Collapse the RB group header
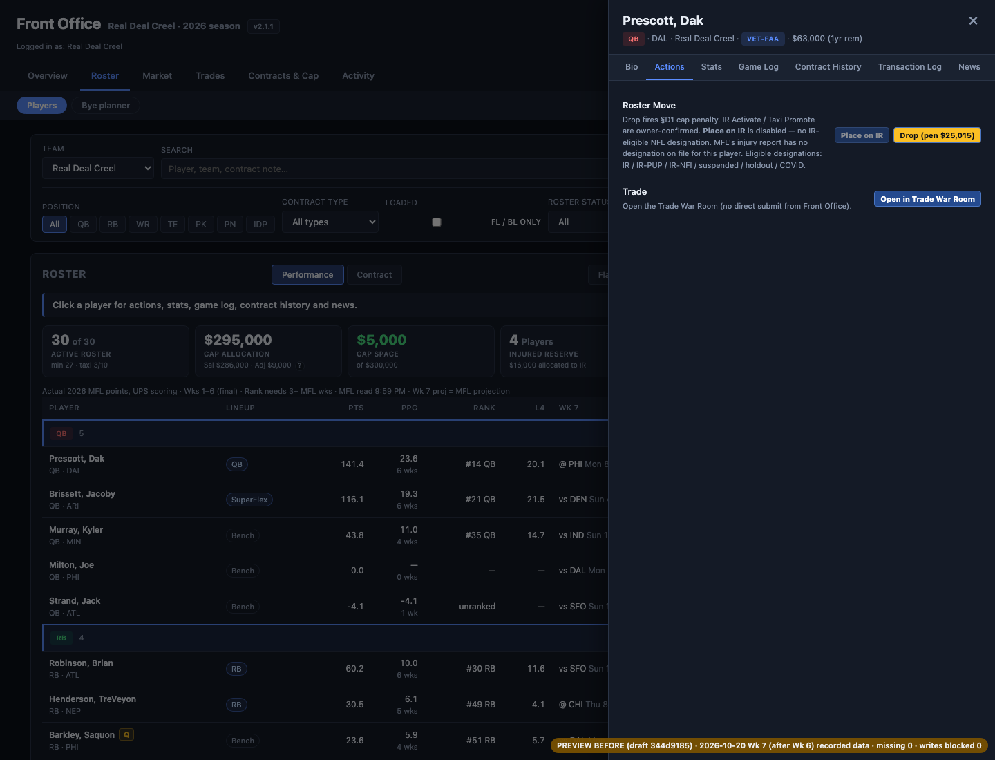995x760 pixels. tap(325, 638)
